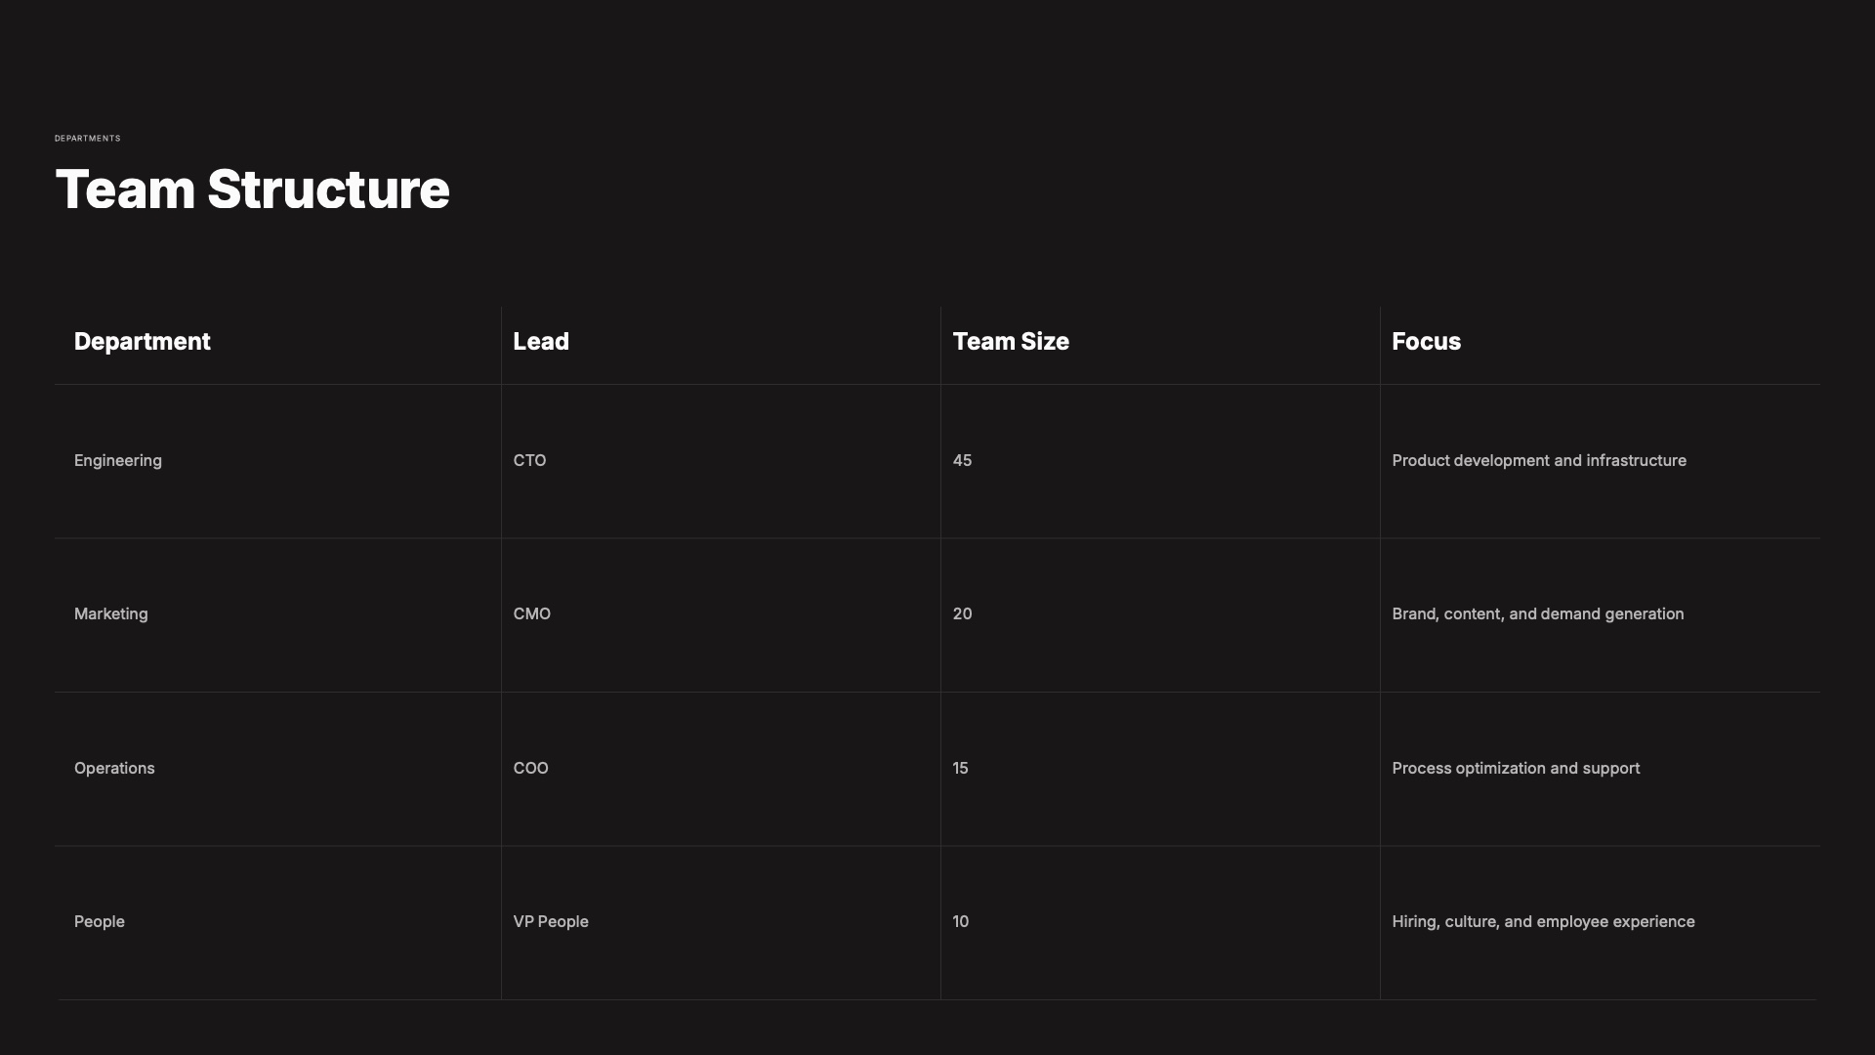The image size is (1875, 1055).
Task: Select the Lead column header
Action: coord(541,342)
